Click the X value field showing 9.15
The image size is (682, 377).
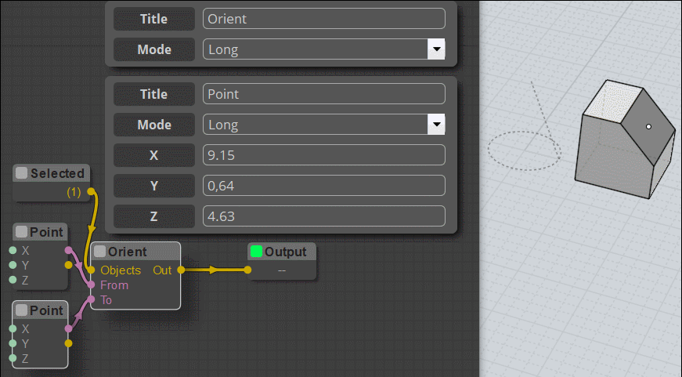pos(323,155)
